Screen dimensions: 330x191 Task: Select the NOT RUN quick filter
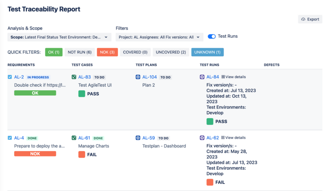click(x=80, y=52)
